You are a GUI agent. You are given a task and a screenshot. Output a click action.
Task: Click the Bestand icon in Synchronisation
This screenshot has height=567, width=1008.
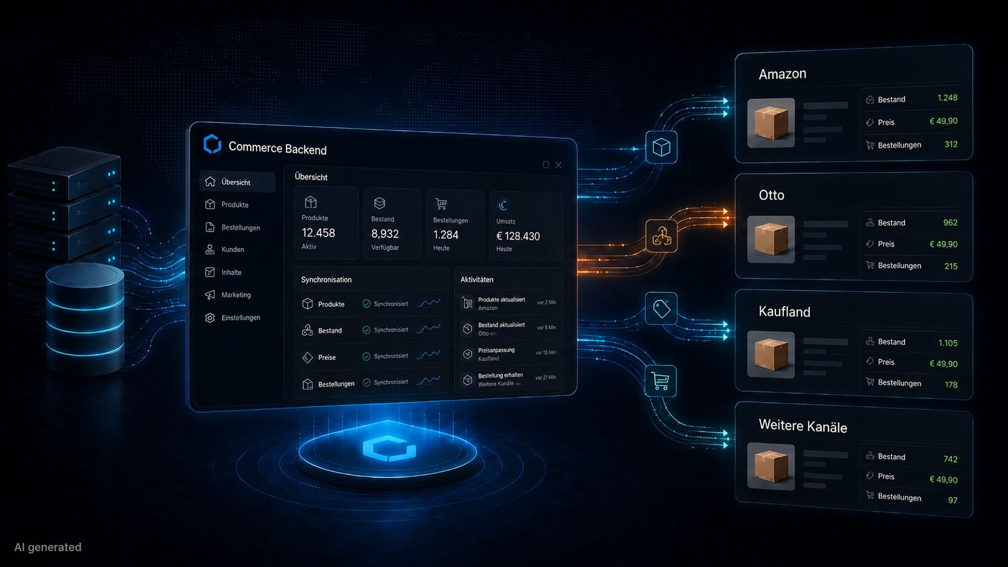(x=308, y=330)
